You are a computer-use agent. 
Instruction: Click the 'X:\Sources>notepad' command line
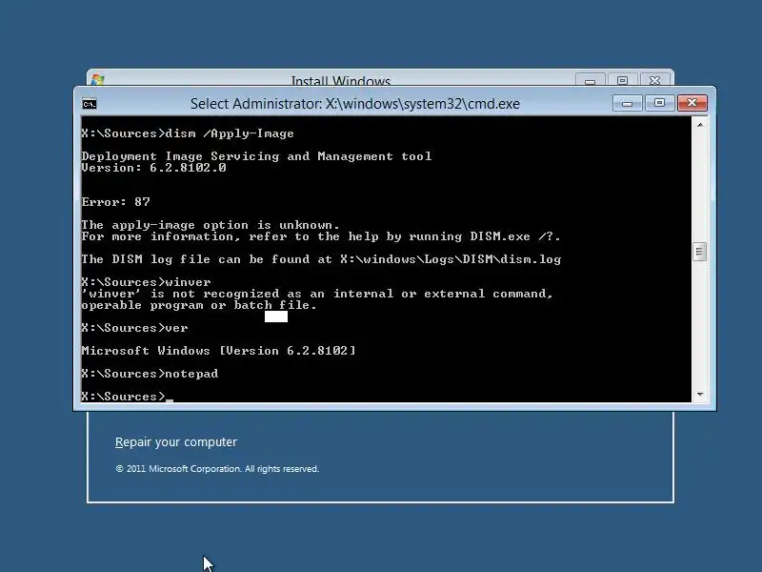[150, 374]
